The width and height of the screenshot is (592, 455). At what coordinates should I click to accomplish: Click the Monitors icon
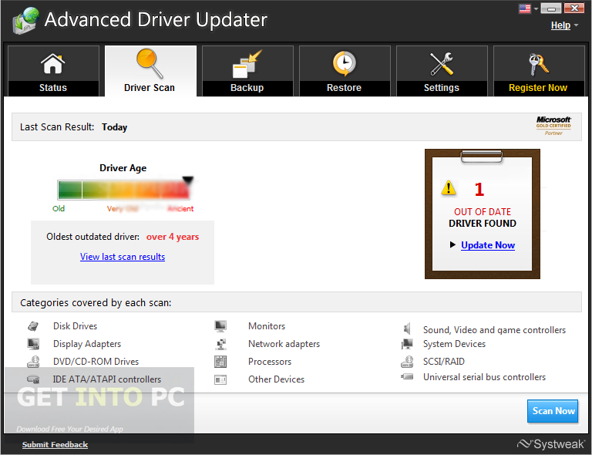pyautogui.click(x=220, y=326)
